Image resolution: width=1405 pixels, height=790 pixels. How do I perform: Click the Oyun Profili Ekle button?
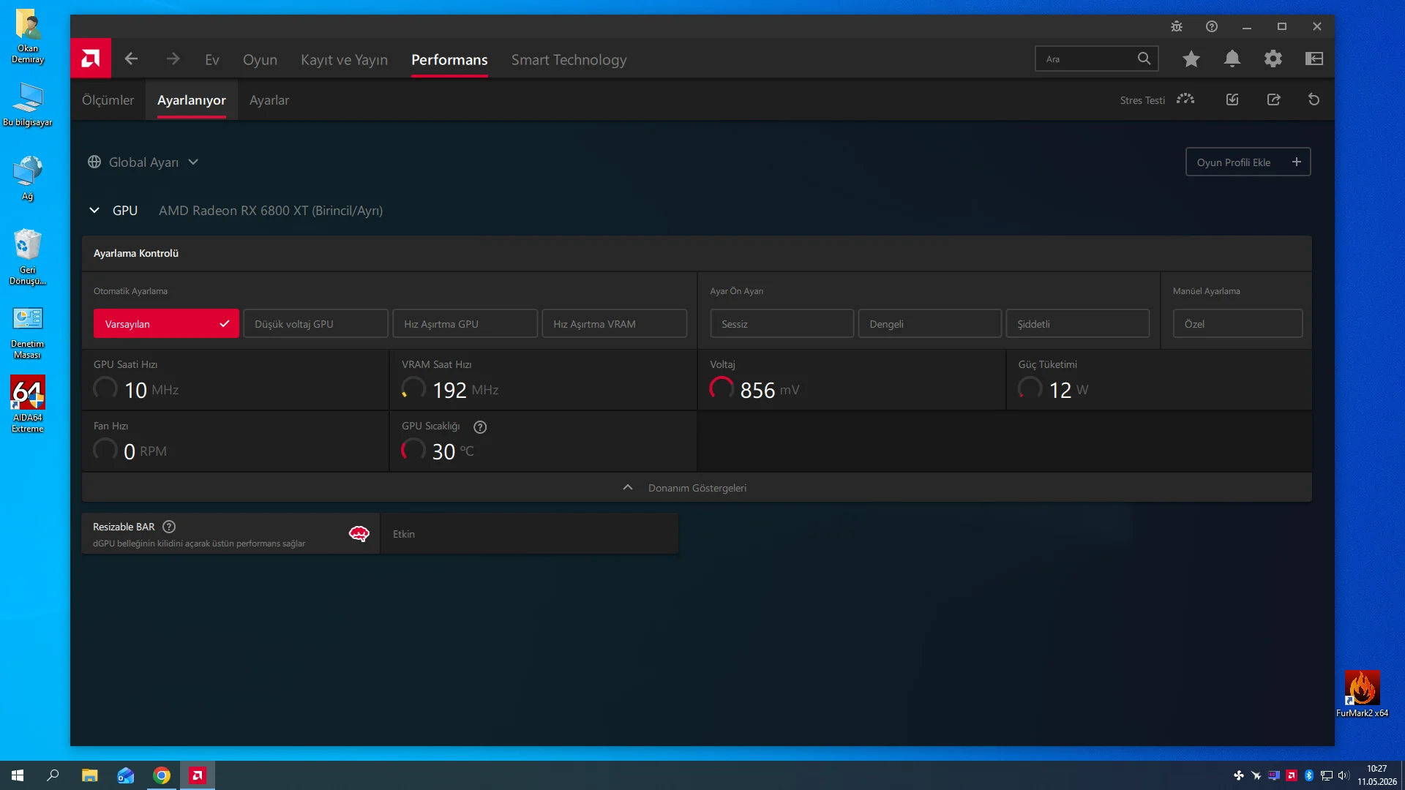[1248, 162]
